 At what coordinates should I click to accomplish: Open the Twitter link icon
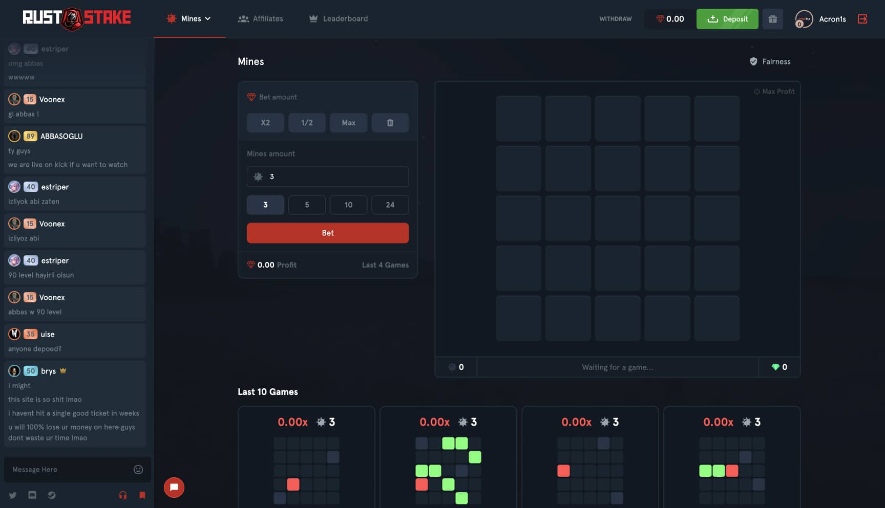point(13,495)
